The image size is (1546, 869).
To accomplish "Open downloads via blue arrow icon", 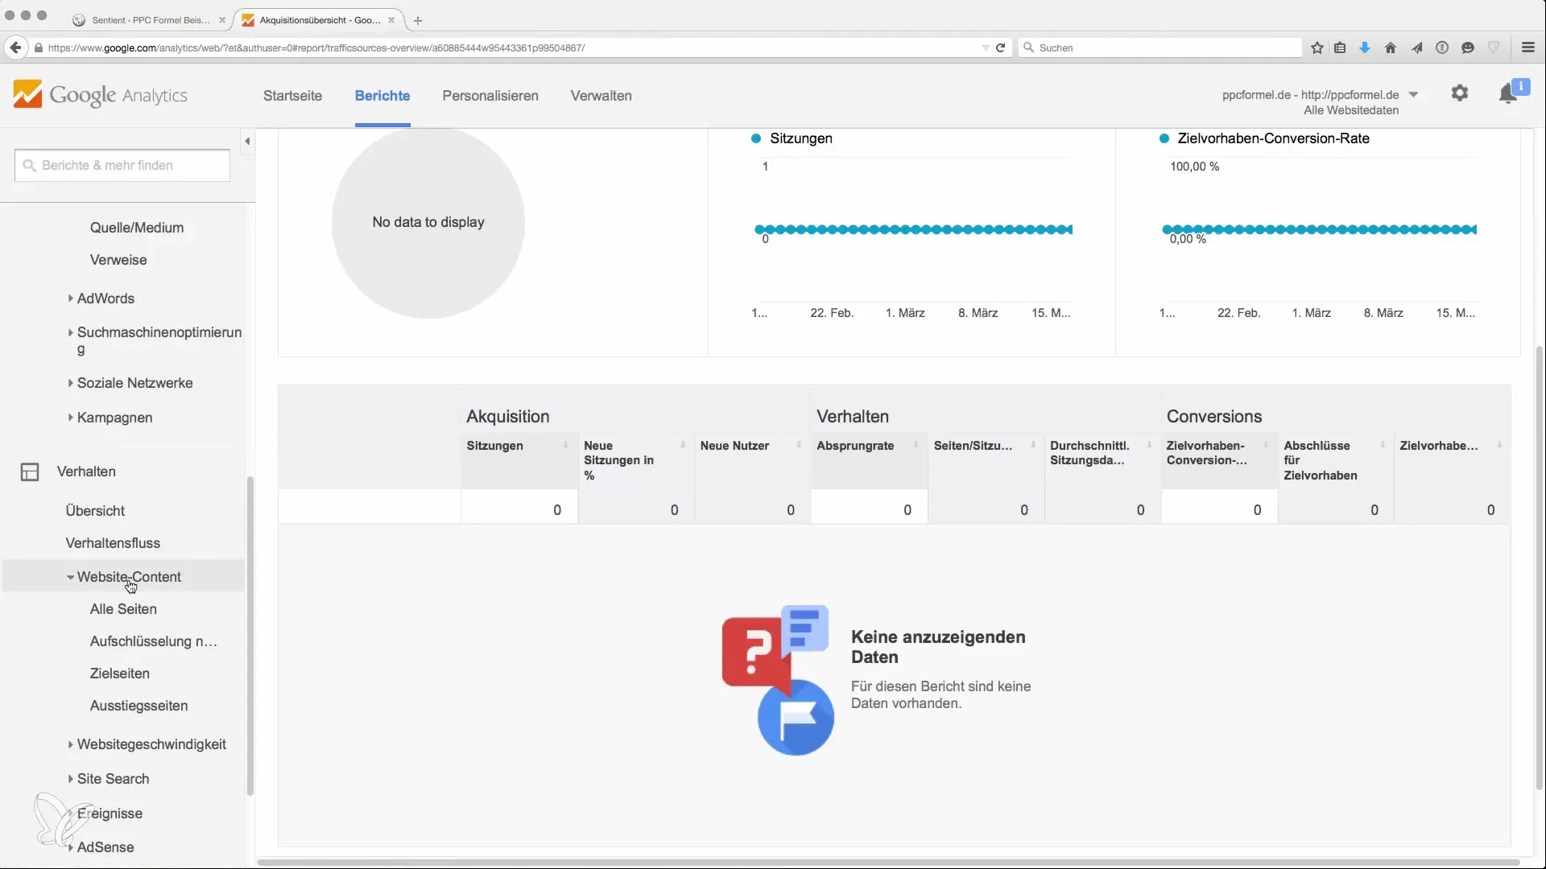I will 1365,47.
